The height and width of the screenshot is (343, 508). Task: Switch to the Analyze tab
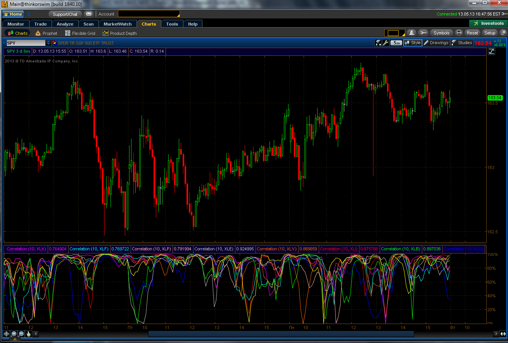tap(65, 24)
